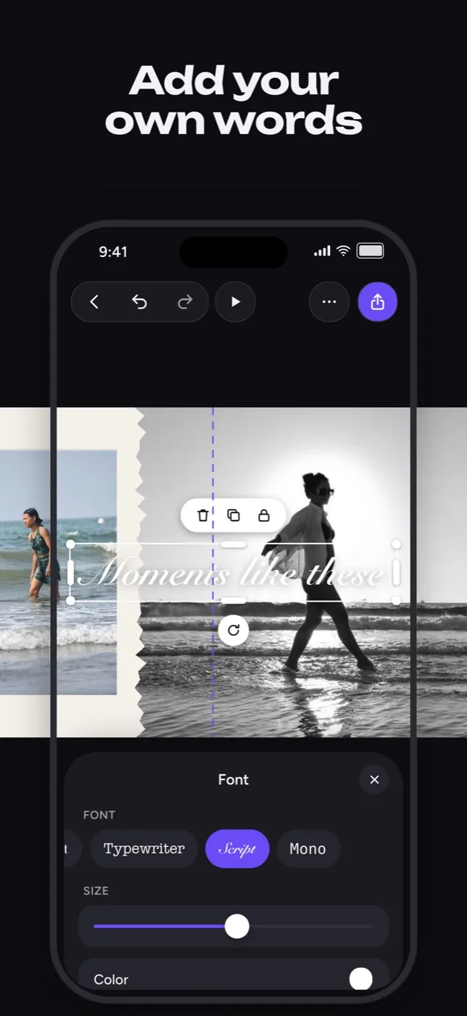Redo the undone edit
Screen dimensions: 467x1016
click(x=185, y=302)
